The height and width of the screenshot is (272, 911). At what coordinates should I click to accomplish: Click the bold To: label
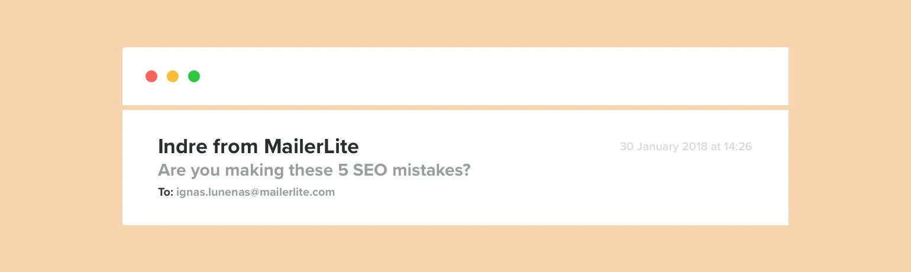pyautogui.click(x=165, y=192)
